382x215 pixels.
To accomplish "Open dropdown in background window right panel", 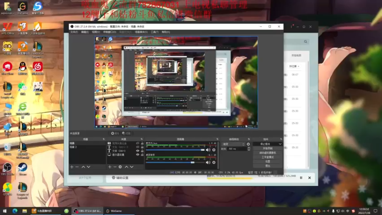I will [294, 66].
